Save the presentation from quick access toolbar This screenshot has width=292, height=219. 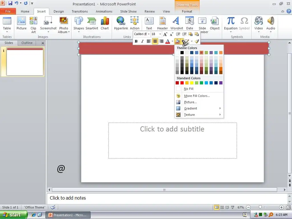point(10,3)
